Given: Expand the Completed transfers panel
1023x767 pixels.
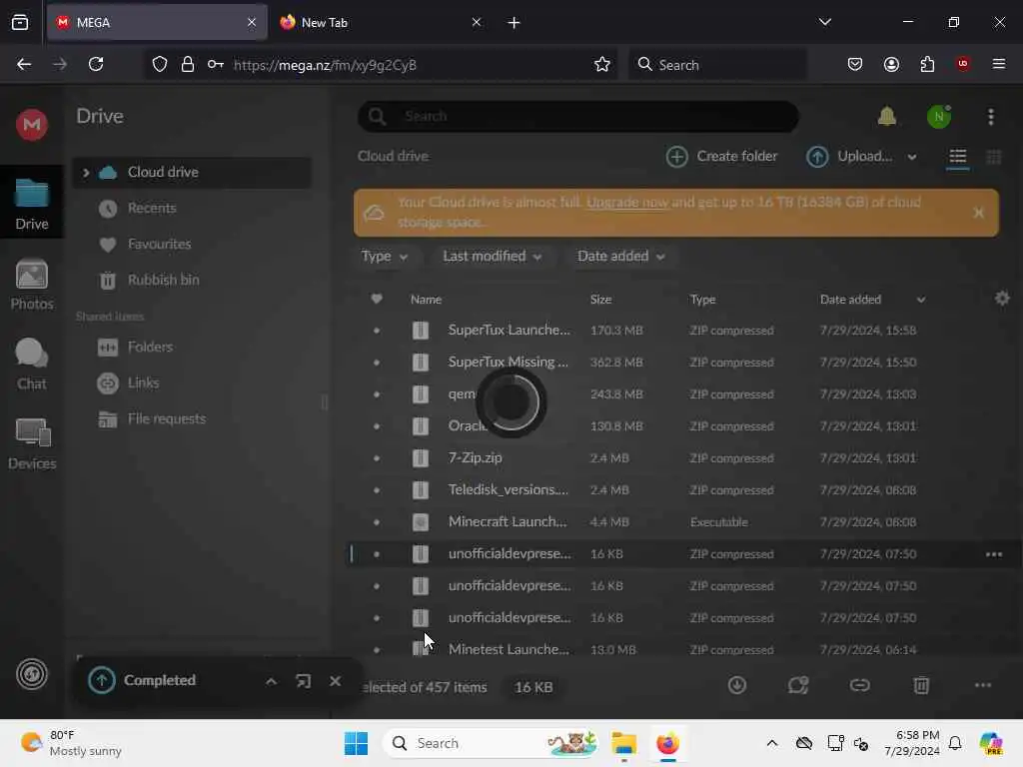Looking at the screenshot, I should click(271, 681).
